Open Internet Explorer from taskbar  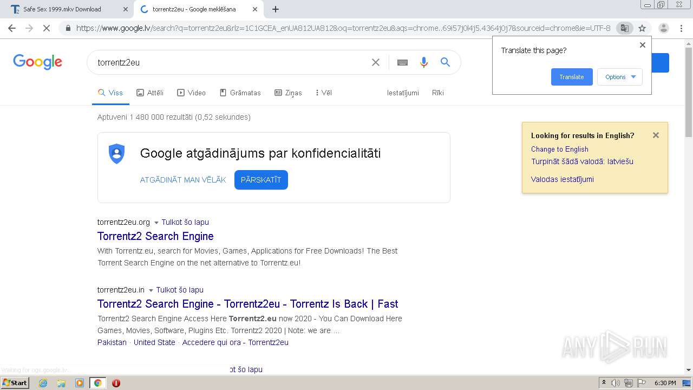[x=43, y=383]
